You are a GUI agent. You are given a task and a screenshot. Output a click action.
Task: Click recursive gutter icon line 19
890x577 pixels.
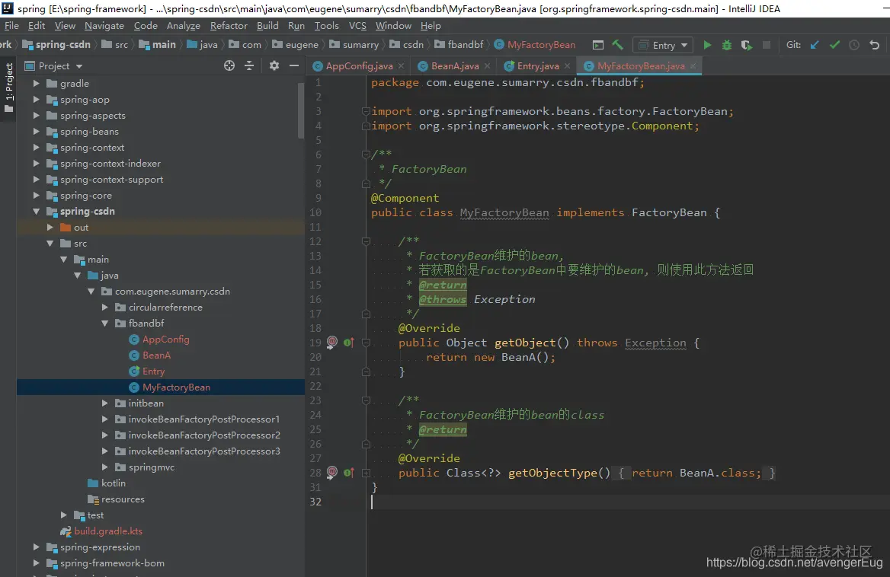[332, 343]
